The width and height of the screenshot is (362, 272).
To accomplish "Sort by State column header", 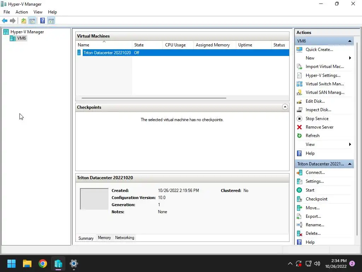I will [147, 45].
